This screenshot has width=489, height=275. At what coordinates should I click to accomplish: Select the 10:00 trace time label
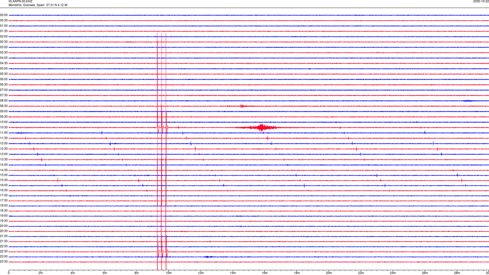4,122
